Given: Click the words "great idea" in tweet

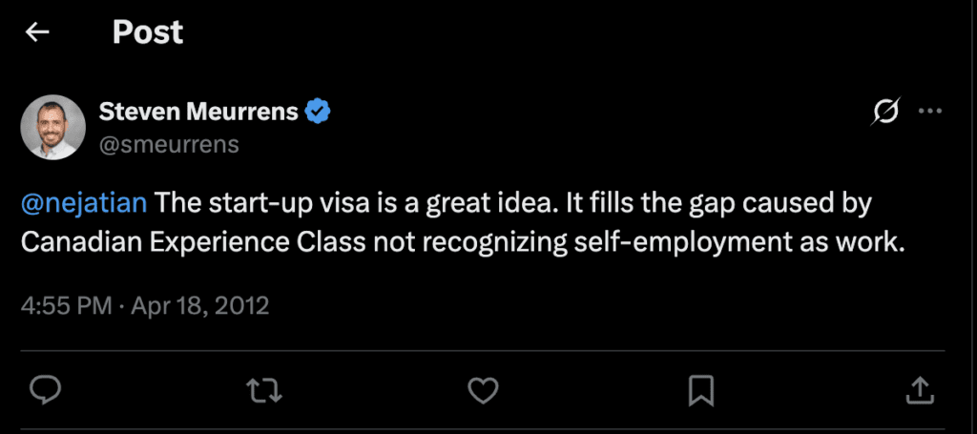Looking at the screenshot, I should coord(466,203).
